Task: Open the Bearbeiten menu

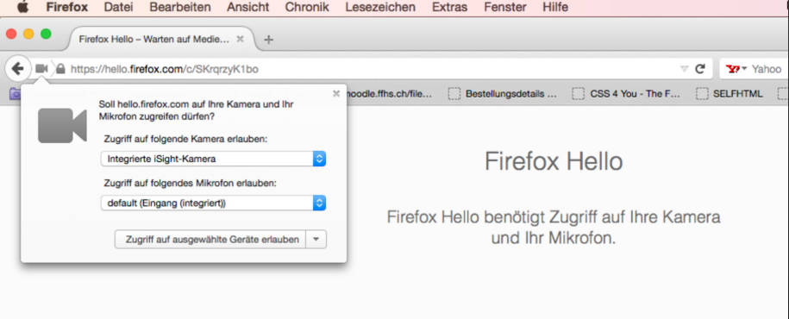Action: 180,7
